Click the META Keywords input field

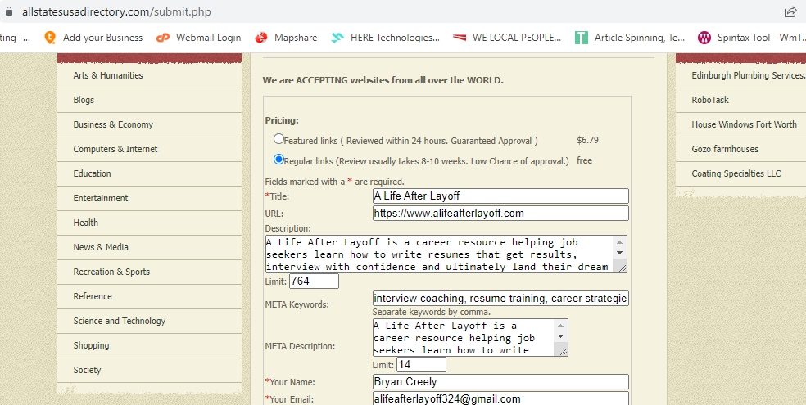point(500,299)
